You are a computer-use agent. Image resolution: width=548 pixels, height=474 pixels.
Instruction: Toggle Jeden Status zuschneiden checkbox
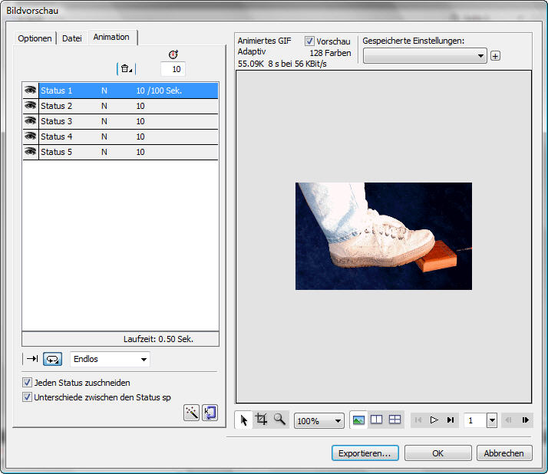click(x=27, y=383)
